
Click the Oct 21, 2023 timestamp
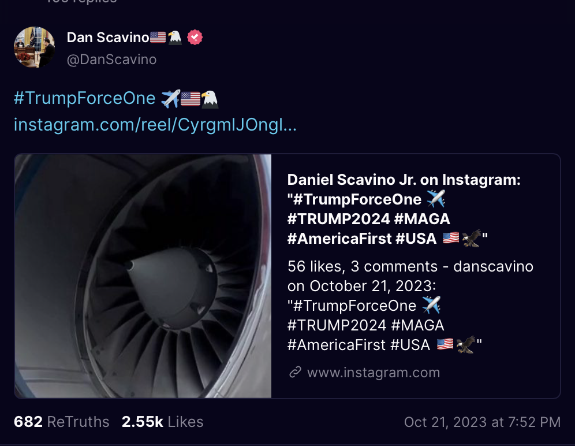(482, 422)
